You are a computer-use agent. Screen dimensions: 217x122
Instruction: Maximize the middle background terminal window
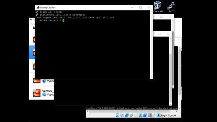[159, 34]
